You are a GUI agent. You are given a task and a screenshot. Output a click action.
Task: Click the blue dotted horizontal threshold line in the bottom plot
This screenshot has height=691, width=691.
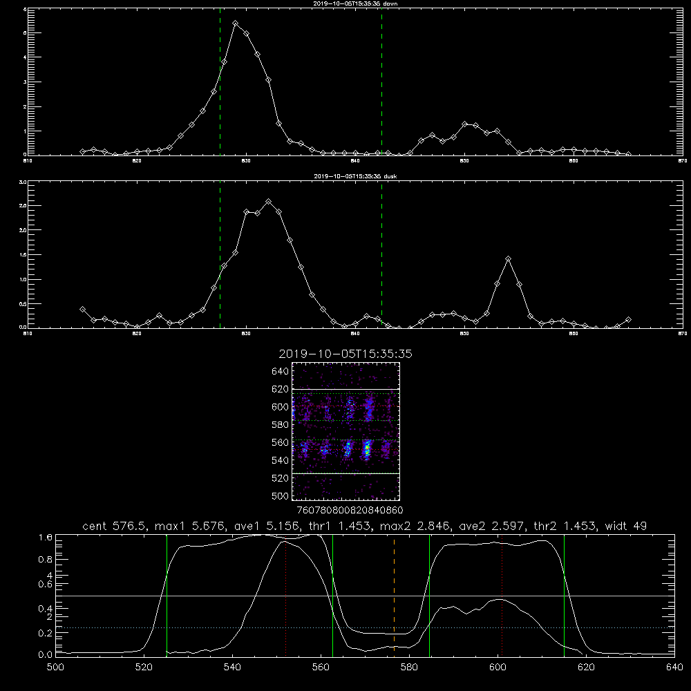[365, 627]
